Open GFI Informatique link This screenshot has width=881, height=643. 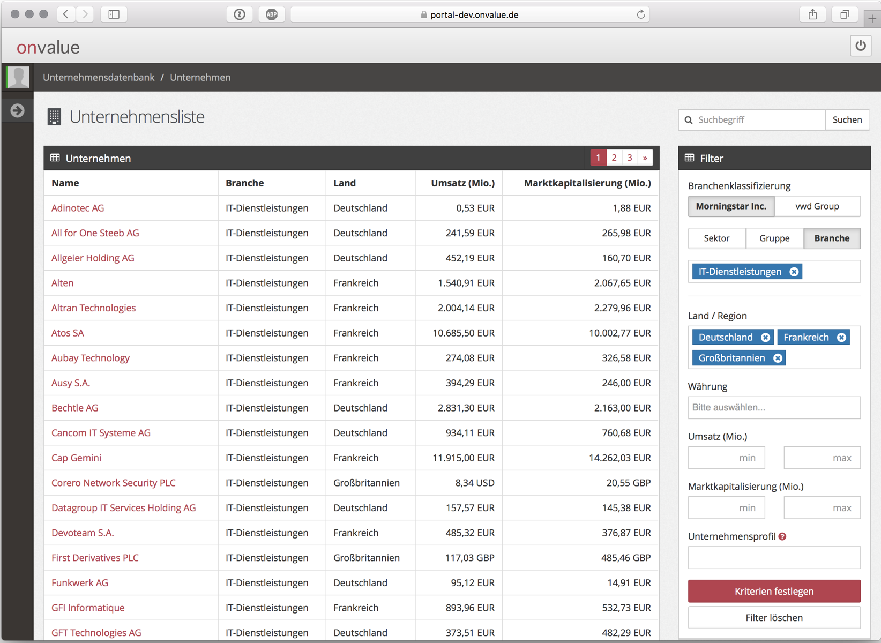click(88, 608)
